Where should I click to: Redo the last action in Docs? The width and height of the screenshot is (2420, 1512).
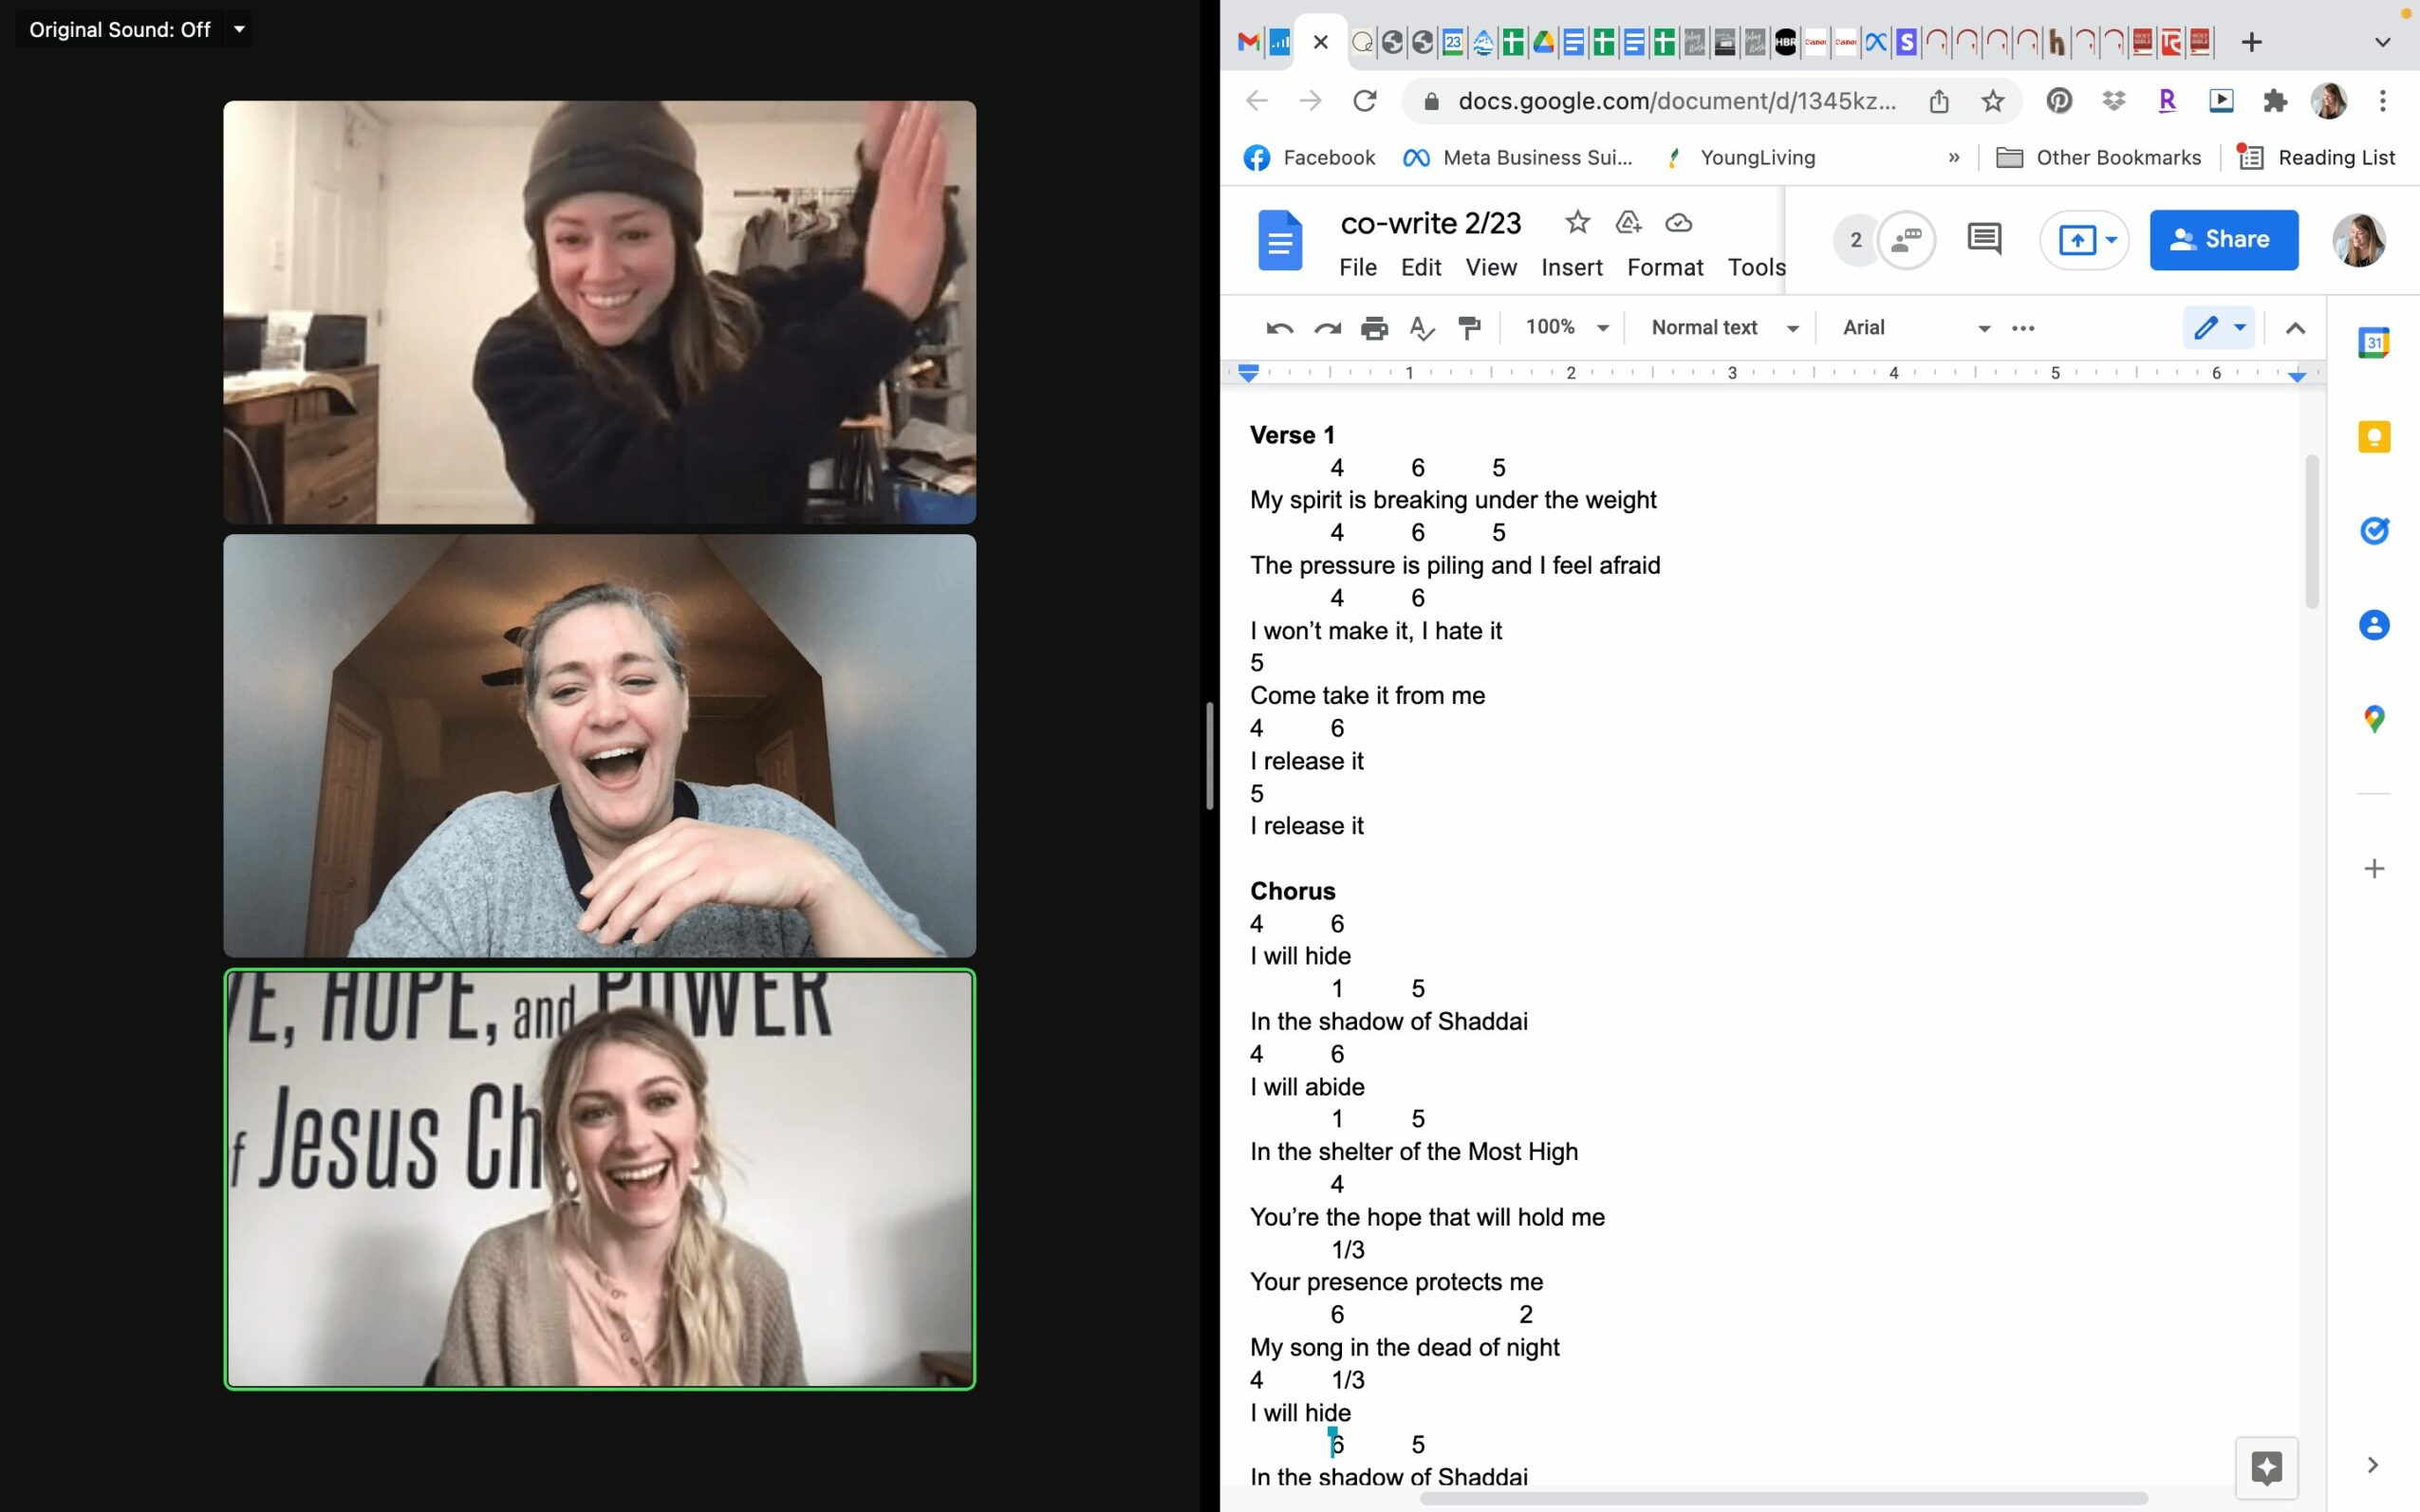(x=1328, y=328)
